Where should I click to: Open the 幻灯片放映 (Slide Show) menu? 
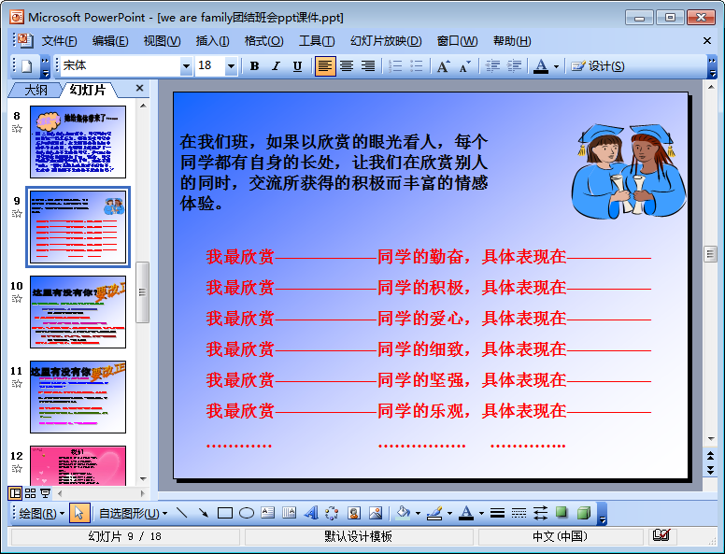[386, 41]
